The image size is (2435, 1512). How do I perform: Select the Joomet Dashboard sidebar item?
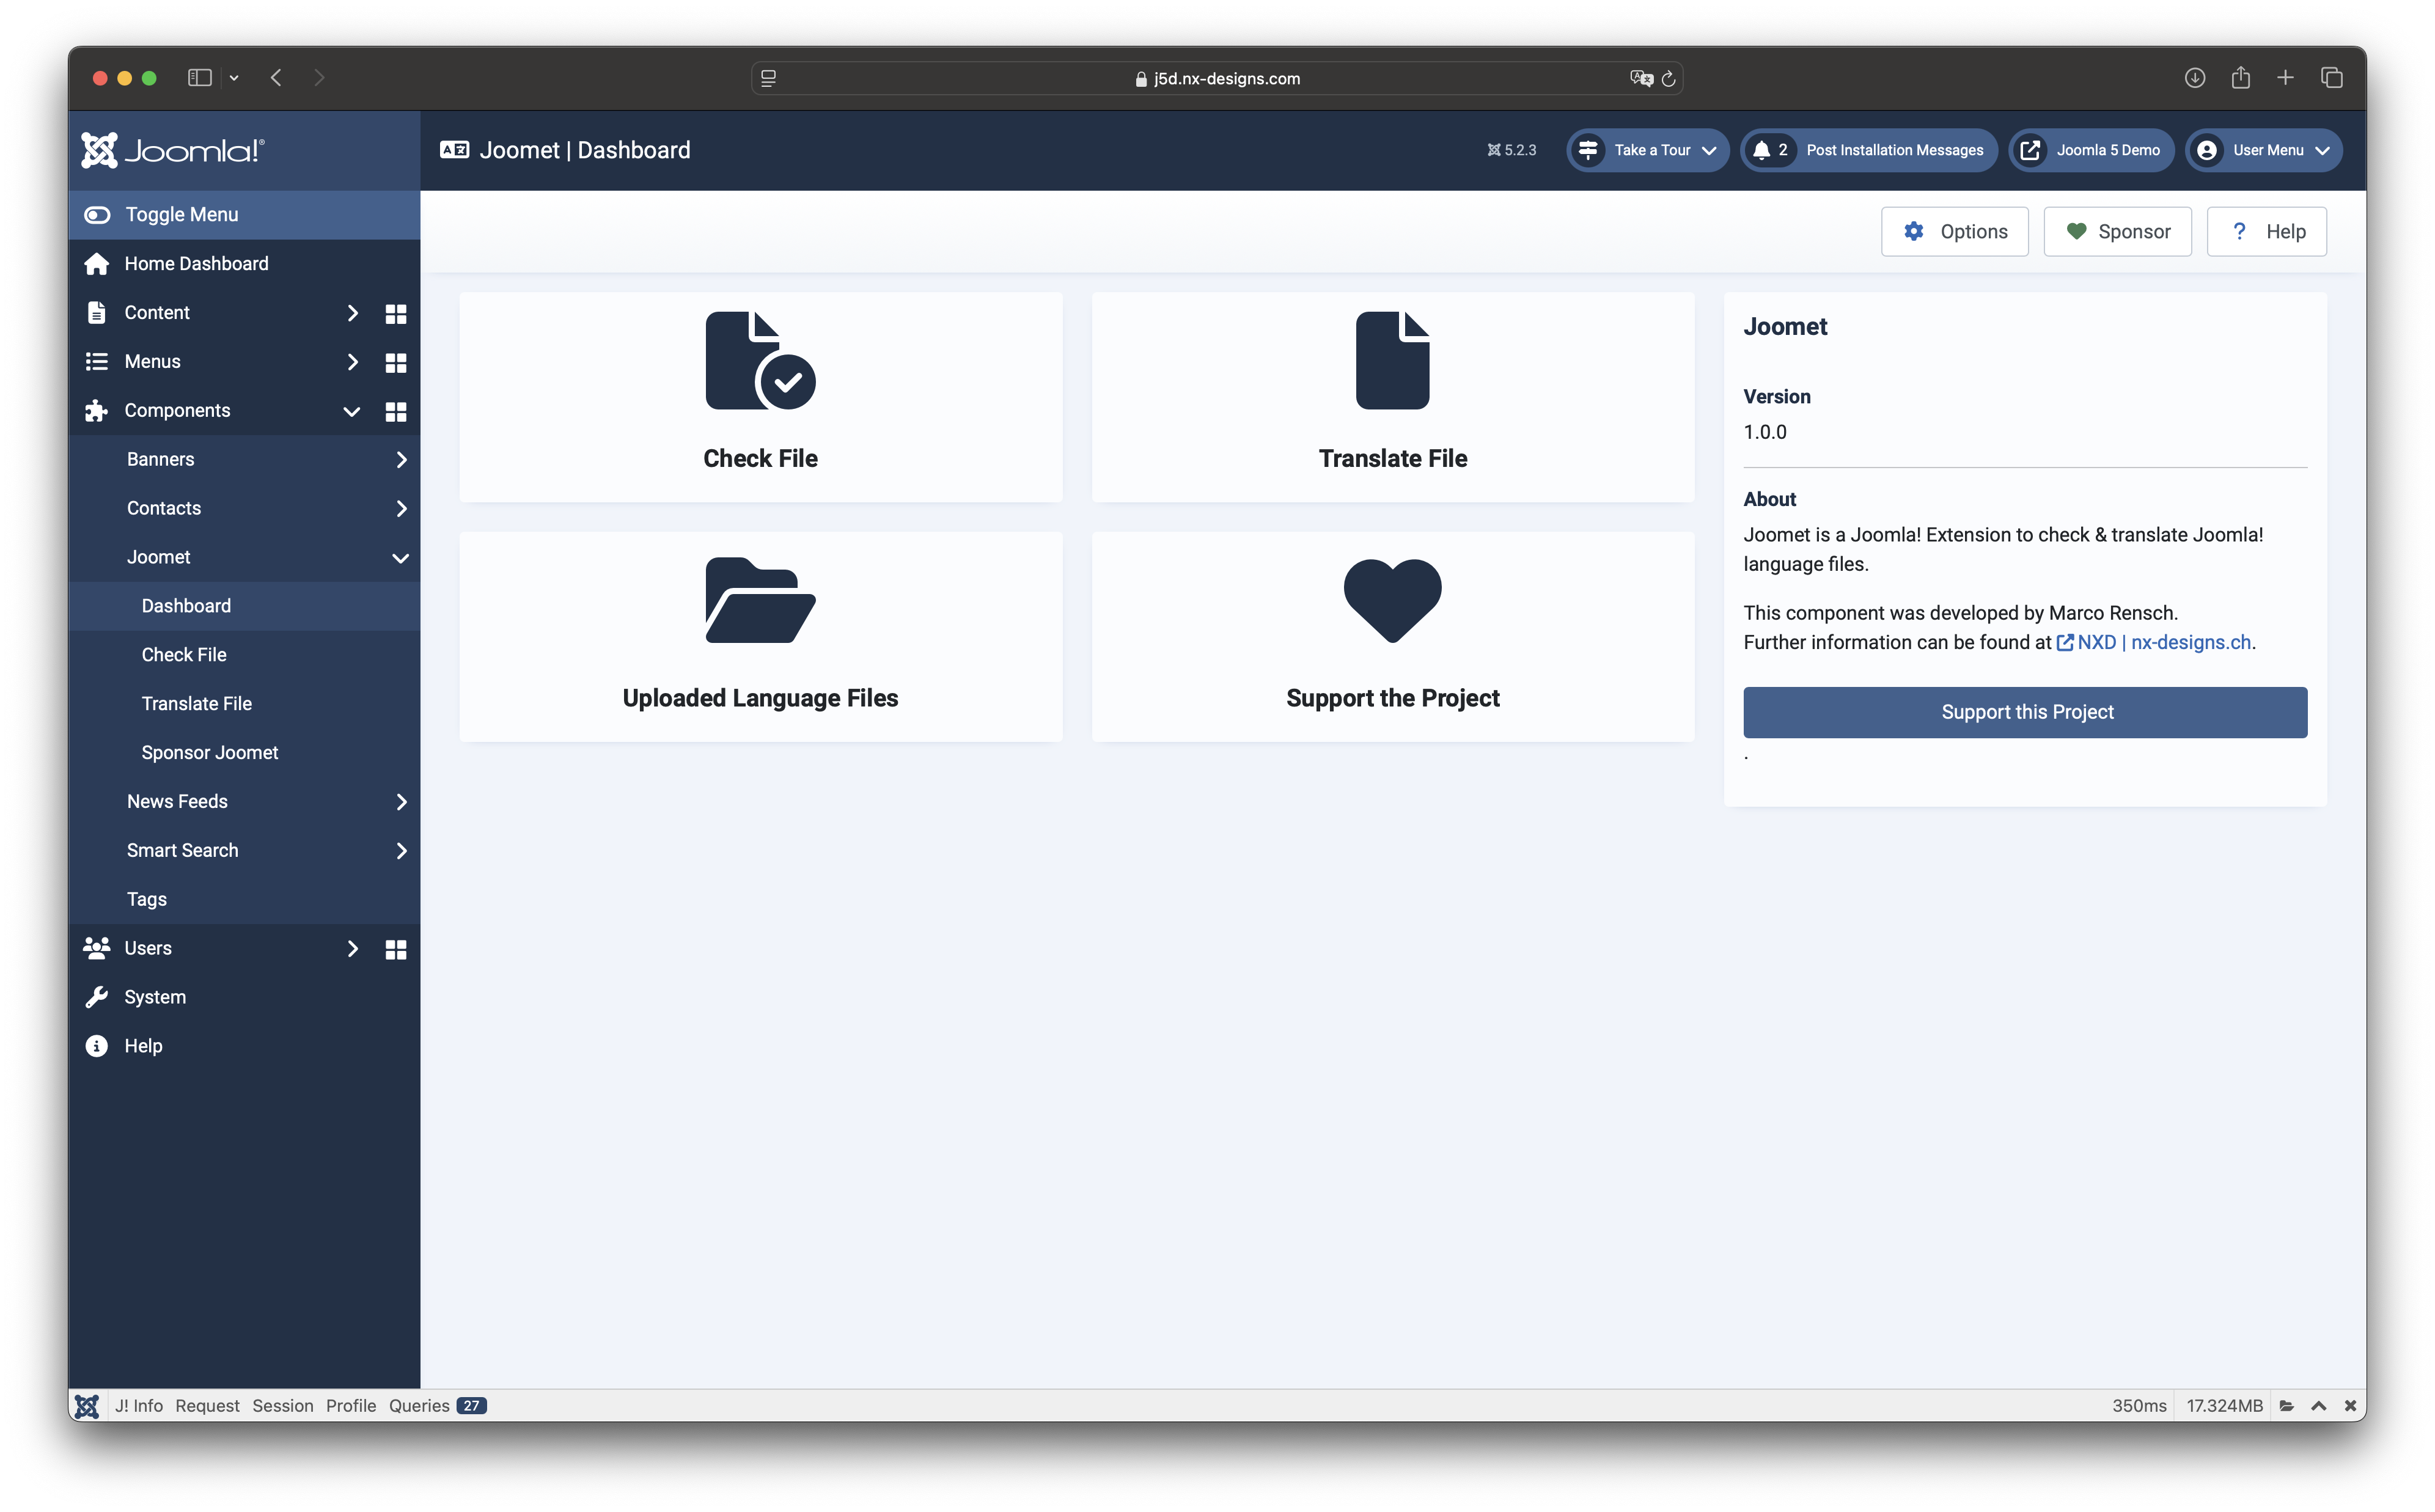pos(244,606)
